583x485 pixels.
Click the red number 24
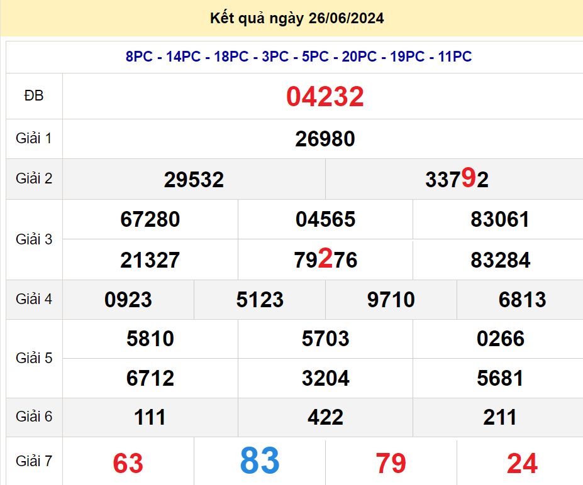click(x=522, y=464)
